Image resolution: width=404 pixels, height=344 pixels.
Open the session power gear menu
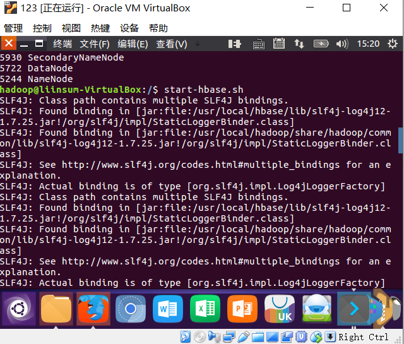(393, 44)
